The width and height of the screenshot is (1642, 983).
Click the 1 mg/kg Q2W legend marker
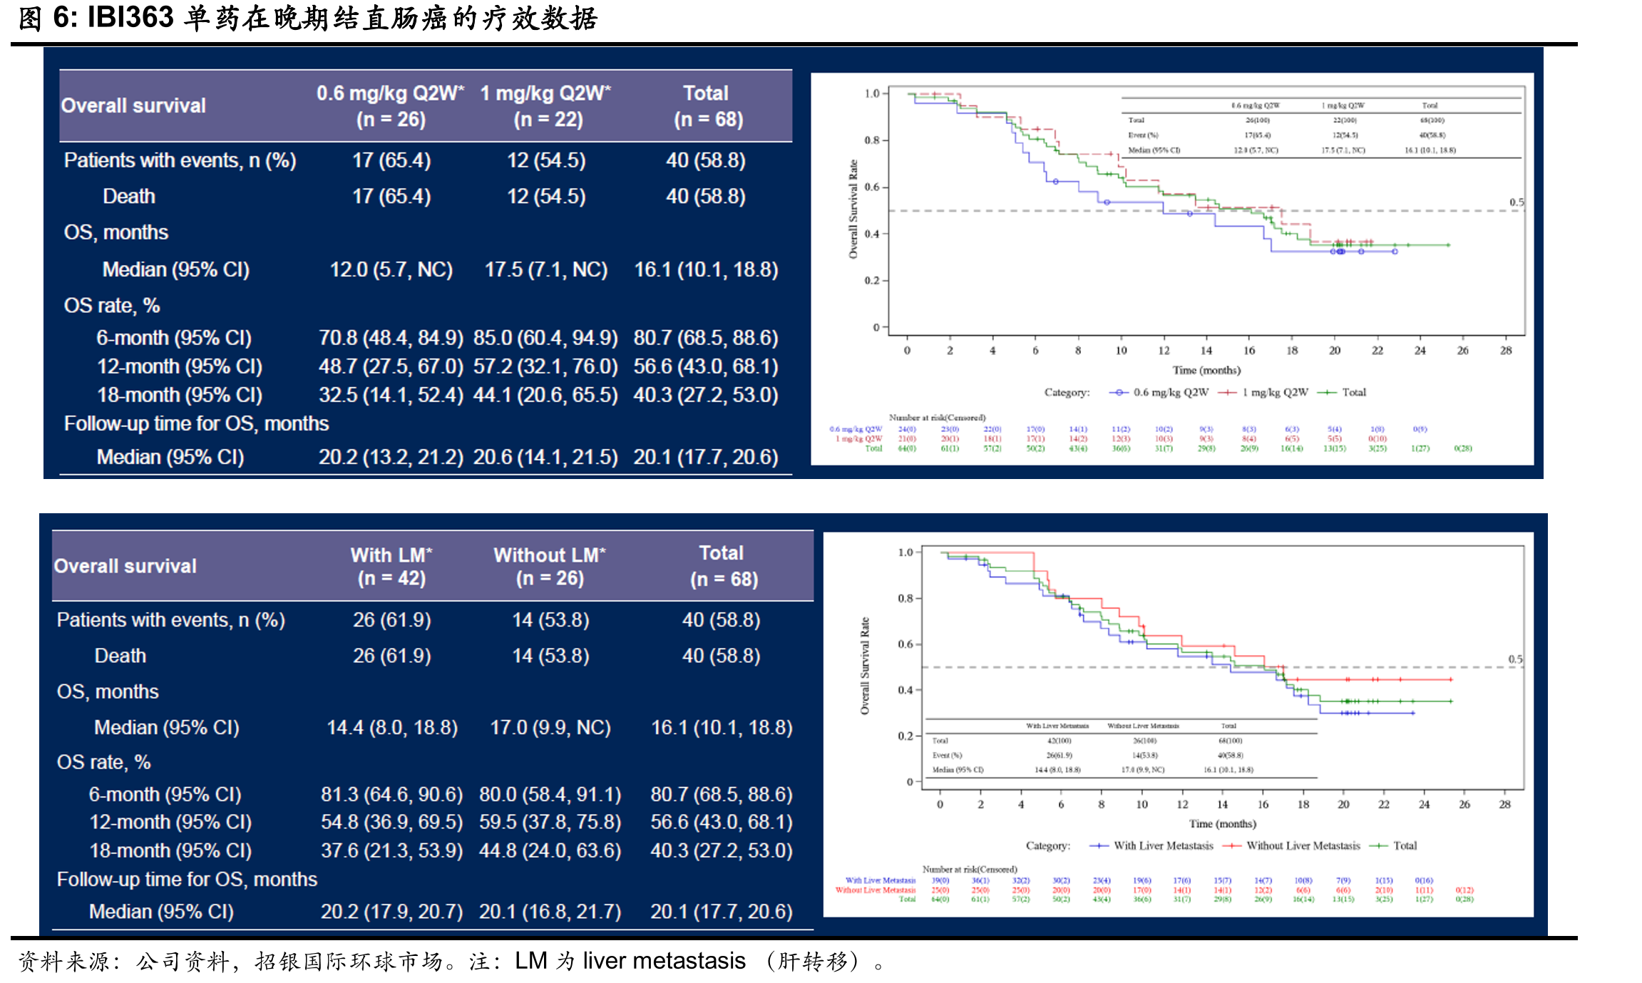click(1227, 392)
